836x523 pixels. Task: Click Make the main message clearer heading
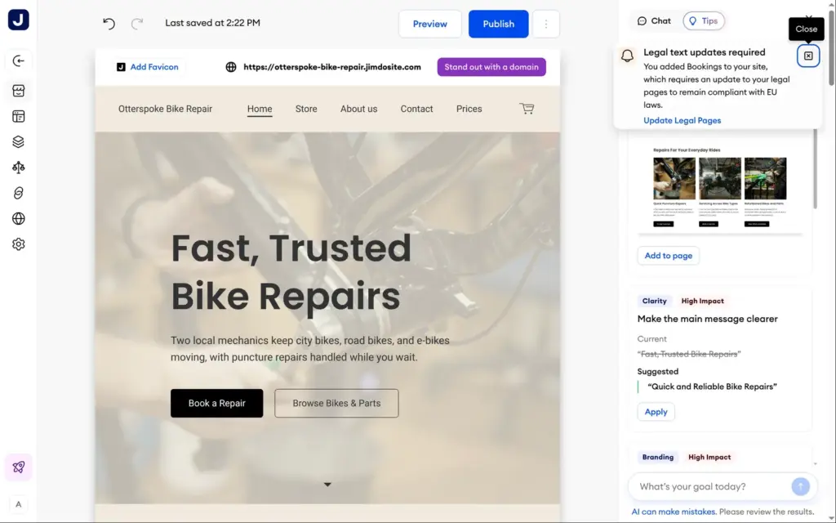[707, 320]
